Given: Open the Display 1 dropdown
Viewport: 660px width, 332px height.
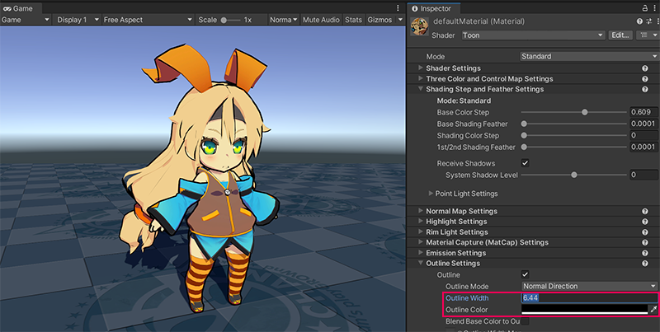Looking at the screenshot, I should [77, 20].
